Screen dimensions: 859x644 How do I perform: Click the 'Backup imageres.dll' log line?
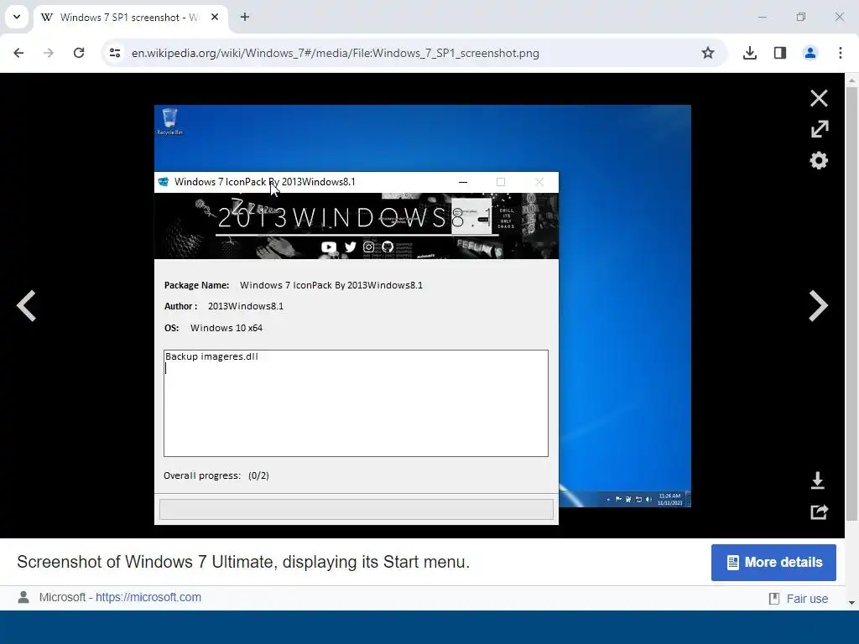[x=211, y=356]
